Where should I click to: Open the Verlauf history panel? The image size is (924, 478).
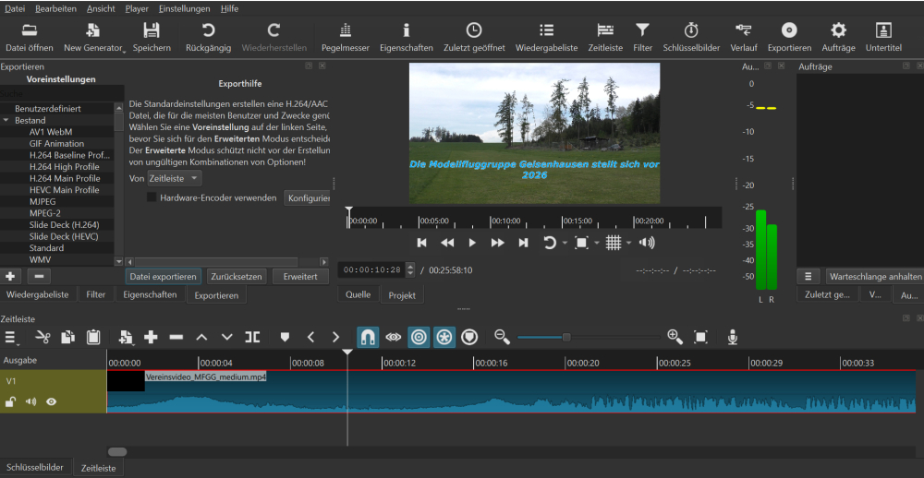(744, 38)
